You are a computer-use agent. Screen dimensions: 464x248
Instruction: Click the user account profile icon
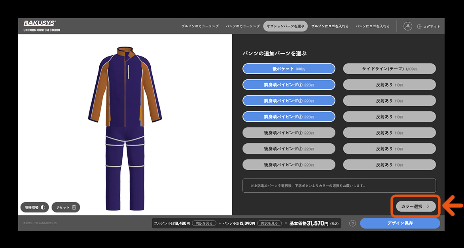pyautogui.click(x=408, y=26)
